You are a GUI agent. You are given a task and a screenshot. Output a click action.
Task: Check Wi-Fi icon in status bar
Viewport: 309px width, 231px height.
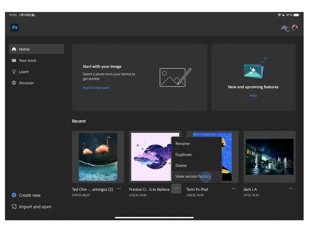(279, 15)
